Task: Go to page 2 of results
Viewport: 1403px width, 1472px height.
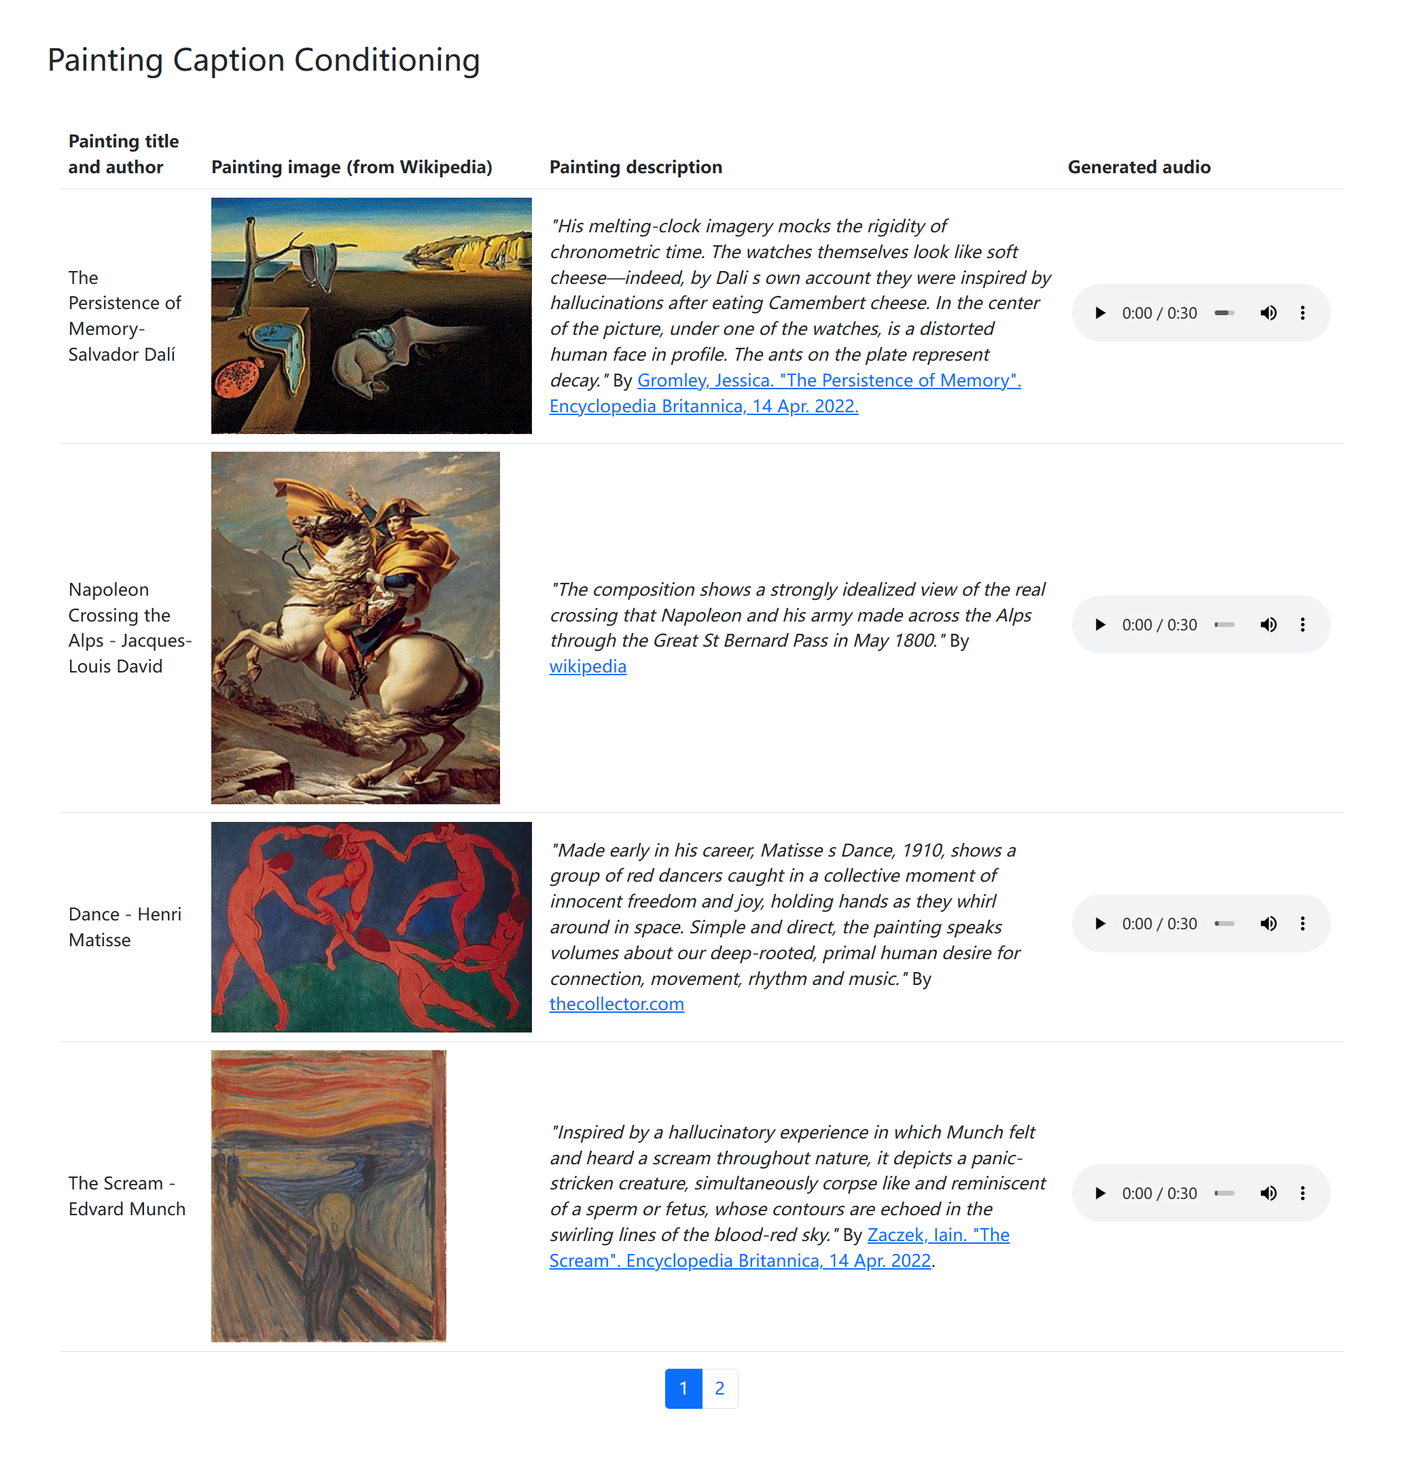Action: [720, 1388]
